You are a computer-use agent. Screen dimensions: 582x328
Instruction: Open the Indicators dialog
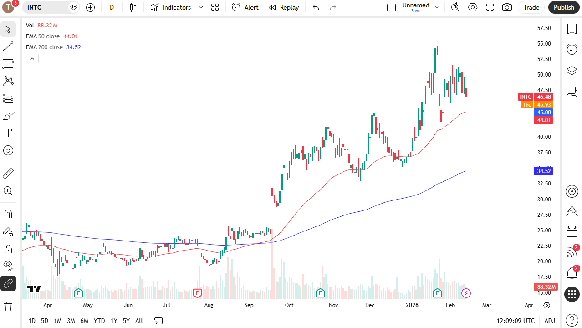[x=171, y=7]
